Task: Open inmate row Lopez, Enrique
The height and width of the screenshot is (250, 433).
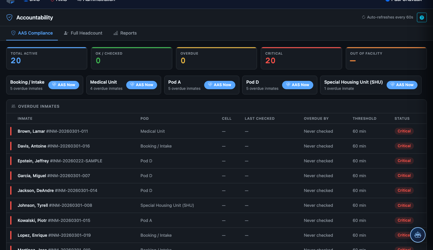Action: (x=216, y=235)
